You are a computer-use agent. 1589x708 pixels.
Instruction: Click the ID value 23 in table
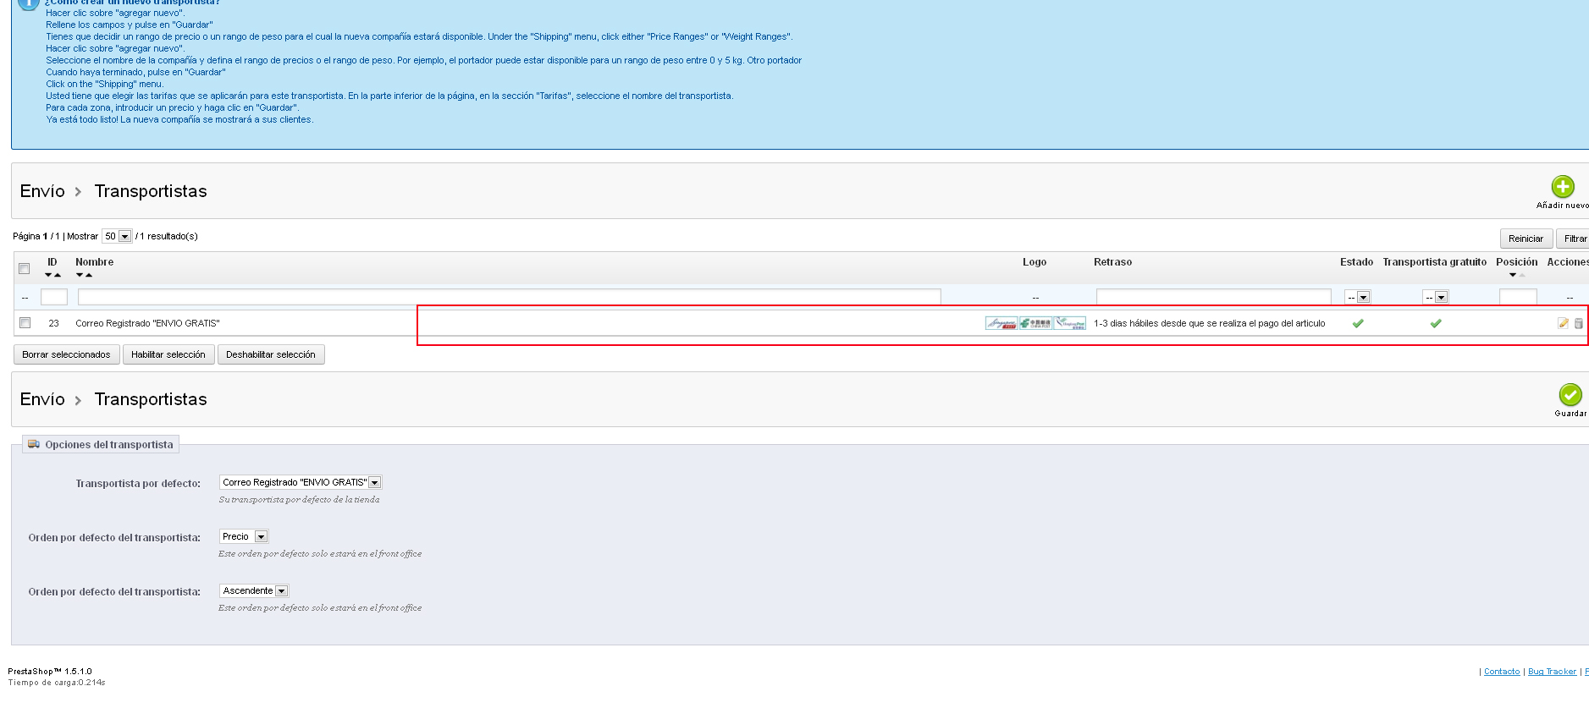click(54, 323)
